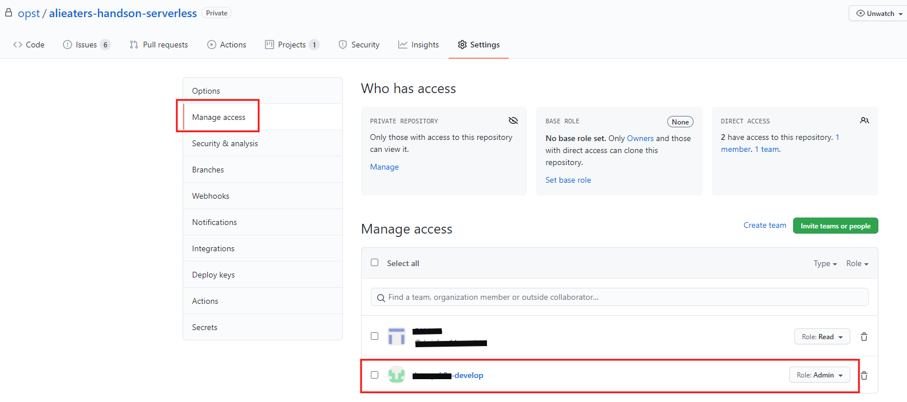This screenshot has width=907, height=402.
Task: Go to Branches settings
Action: [x=263, y=170]
